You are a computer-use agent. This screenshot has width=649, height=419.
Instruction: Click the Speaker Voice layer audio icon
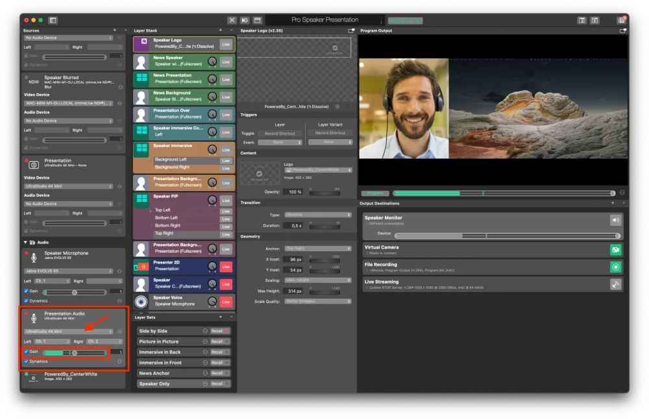141,302
